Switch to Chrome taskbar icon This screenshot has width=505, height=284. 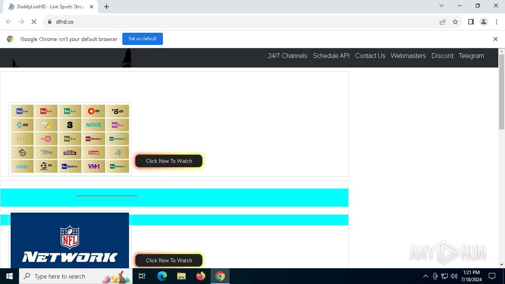coord(220,276)
